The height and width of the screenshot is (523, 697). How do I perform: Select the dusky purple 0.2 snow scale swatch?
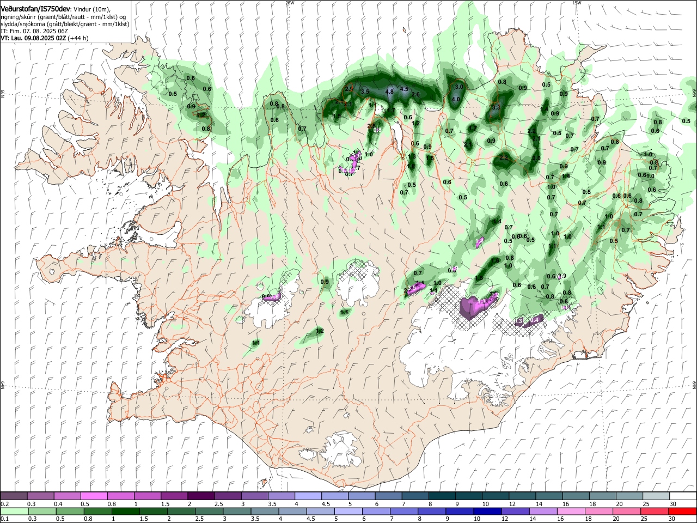pyautogui.click(x=14, y=496)
